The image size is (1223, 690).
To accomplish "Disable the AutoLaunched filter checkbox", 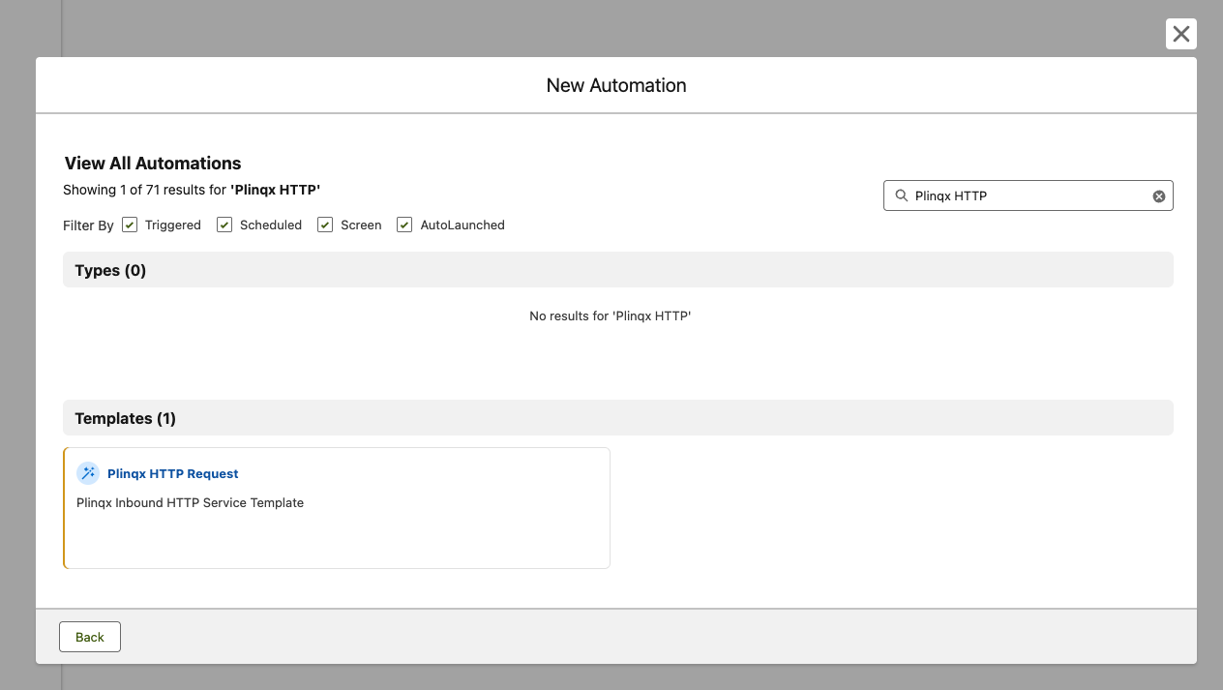I will [404, 225].
